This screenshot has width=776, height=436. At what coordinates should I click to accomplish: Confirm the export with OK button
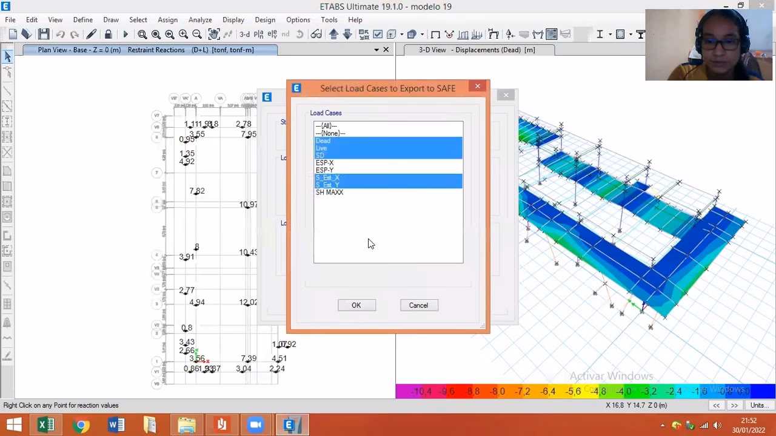[x=356, y=305]
